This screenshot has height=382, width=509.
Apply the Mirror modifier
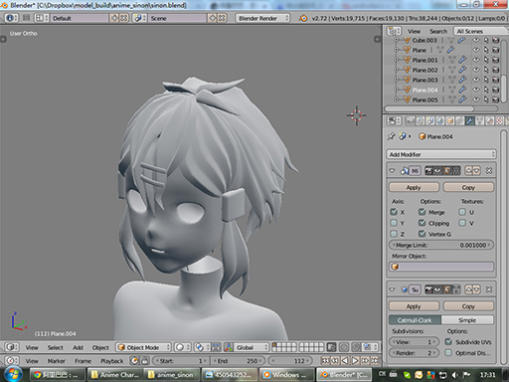414,187
